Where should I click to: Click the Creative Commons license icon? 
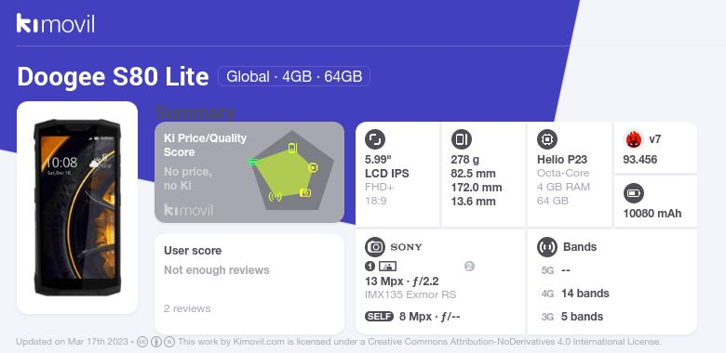pyautogui.click(x=142, y=342)
